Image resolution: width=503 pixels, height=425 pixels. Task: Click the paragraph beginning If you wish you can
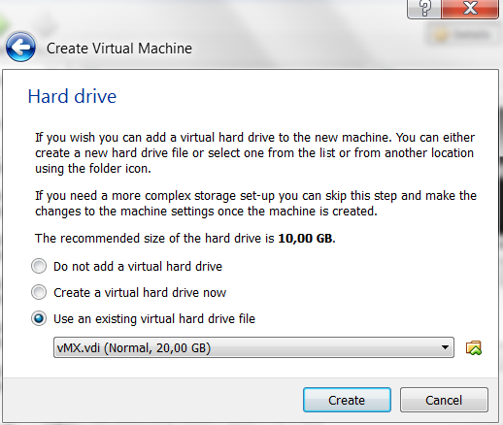(x=255, y=153)
